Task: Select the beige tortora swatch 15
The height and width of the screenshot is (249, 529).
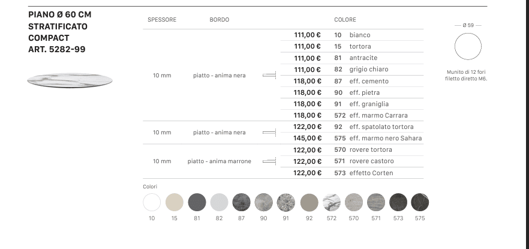Action: point(174,202)
